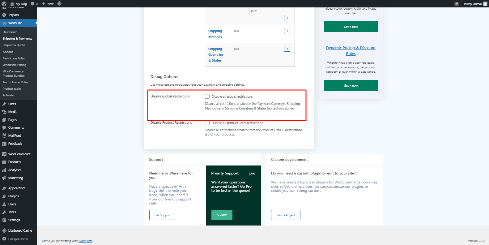This screenshot has width=489, height=245.
Task: Click the admin avatar icon
Action: (x=485, y=4)
